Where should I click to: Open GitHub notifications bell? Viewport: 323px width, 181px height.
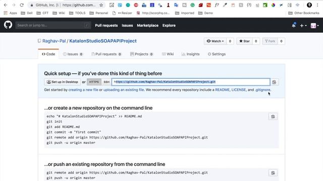tap(294, 25)
